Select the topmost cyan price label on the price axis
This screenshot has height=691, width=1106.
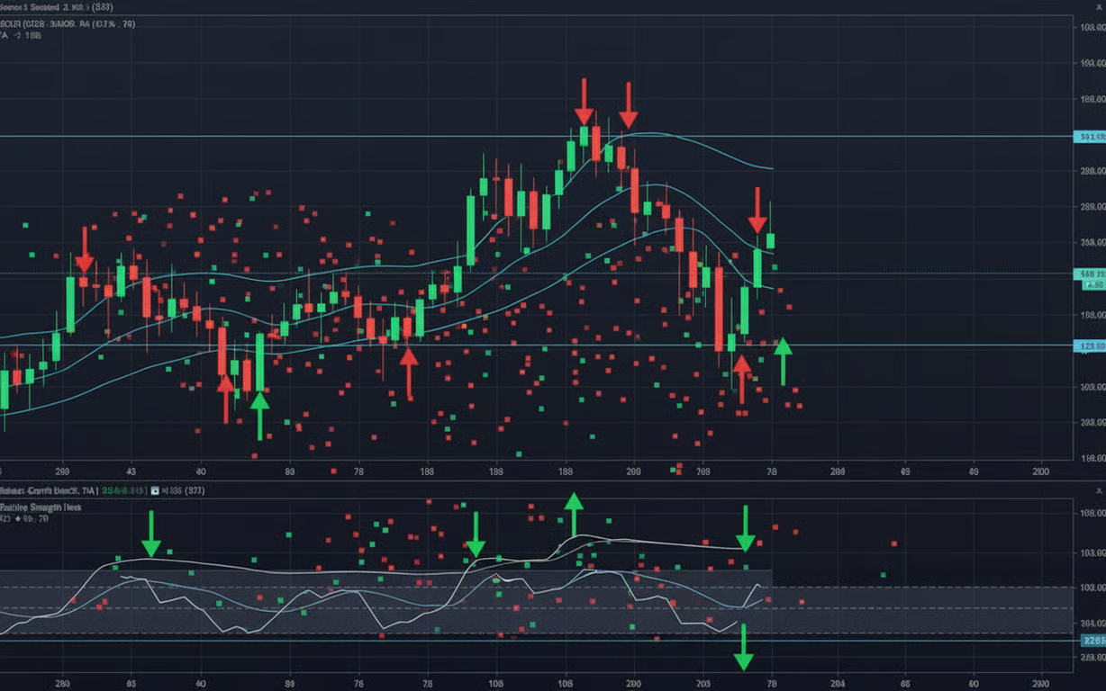(1092, 137)
